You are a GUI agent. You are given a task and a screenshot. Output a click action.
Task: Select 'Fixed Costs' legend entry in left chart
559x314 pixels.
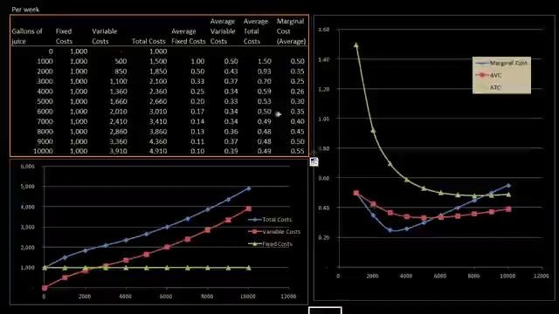tap(270, 244)
